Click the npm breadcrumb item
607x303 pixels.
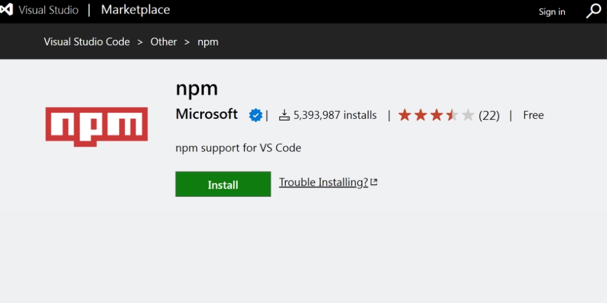click(208, 42)
